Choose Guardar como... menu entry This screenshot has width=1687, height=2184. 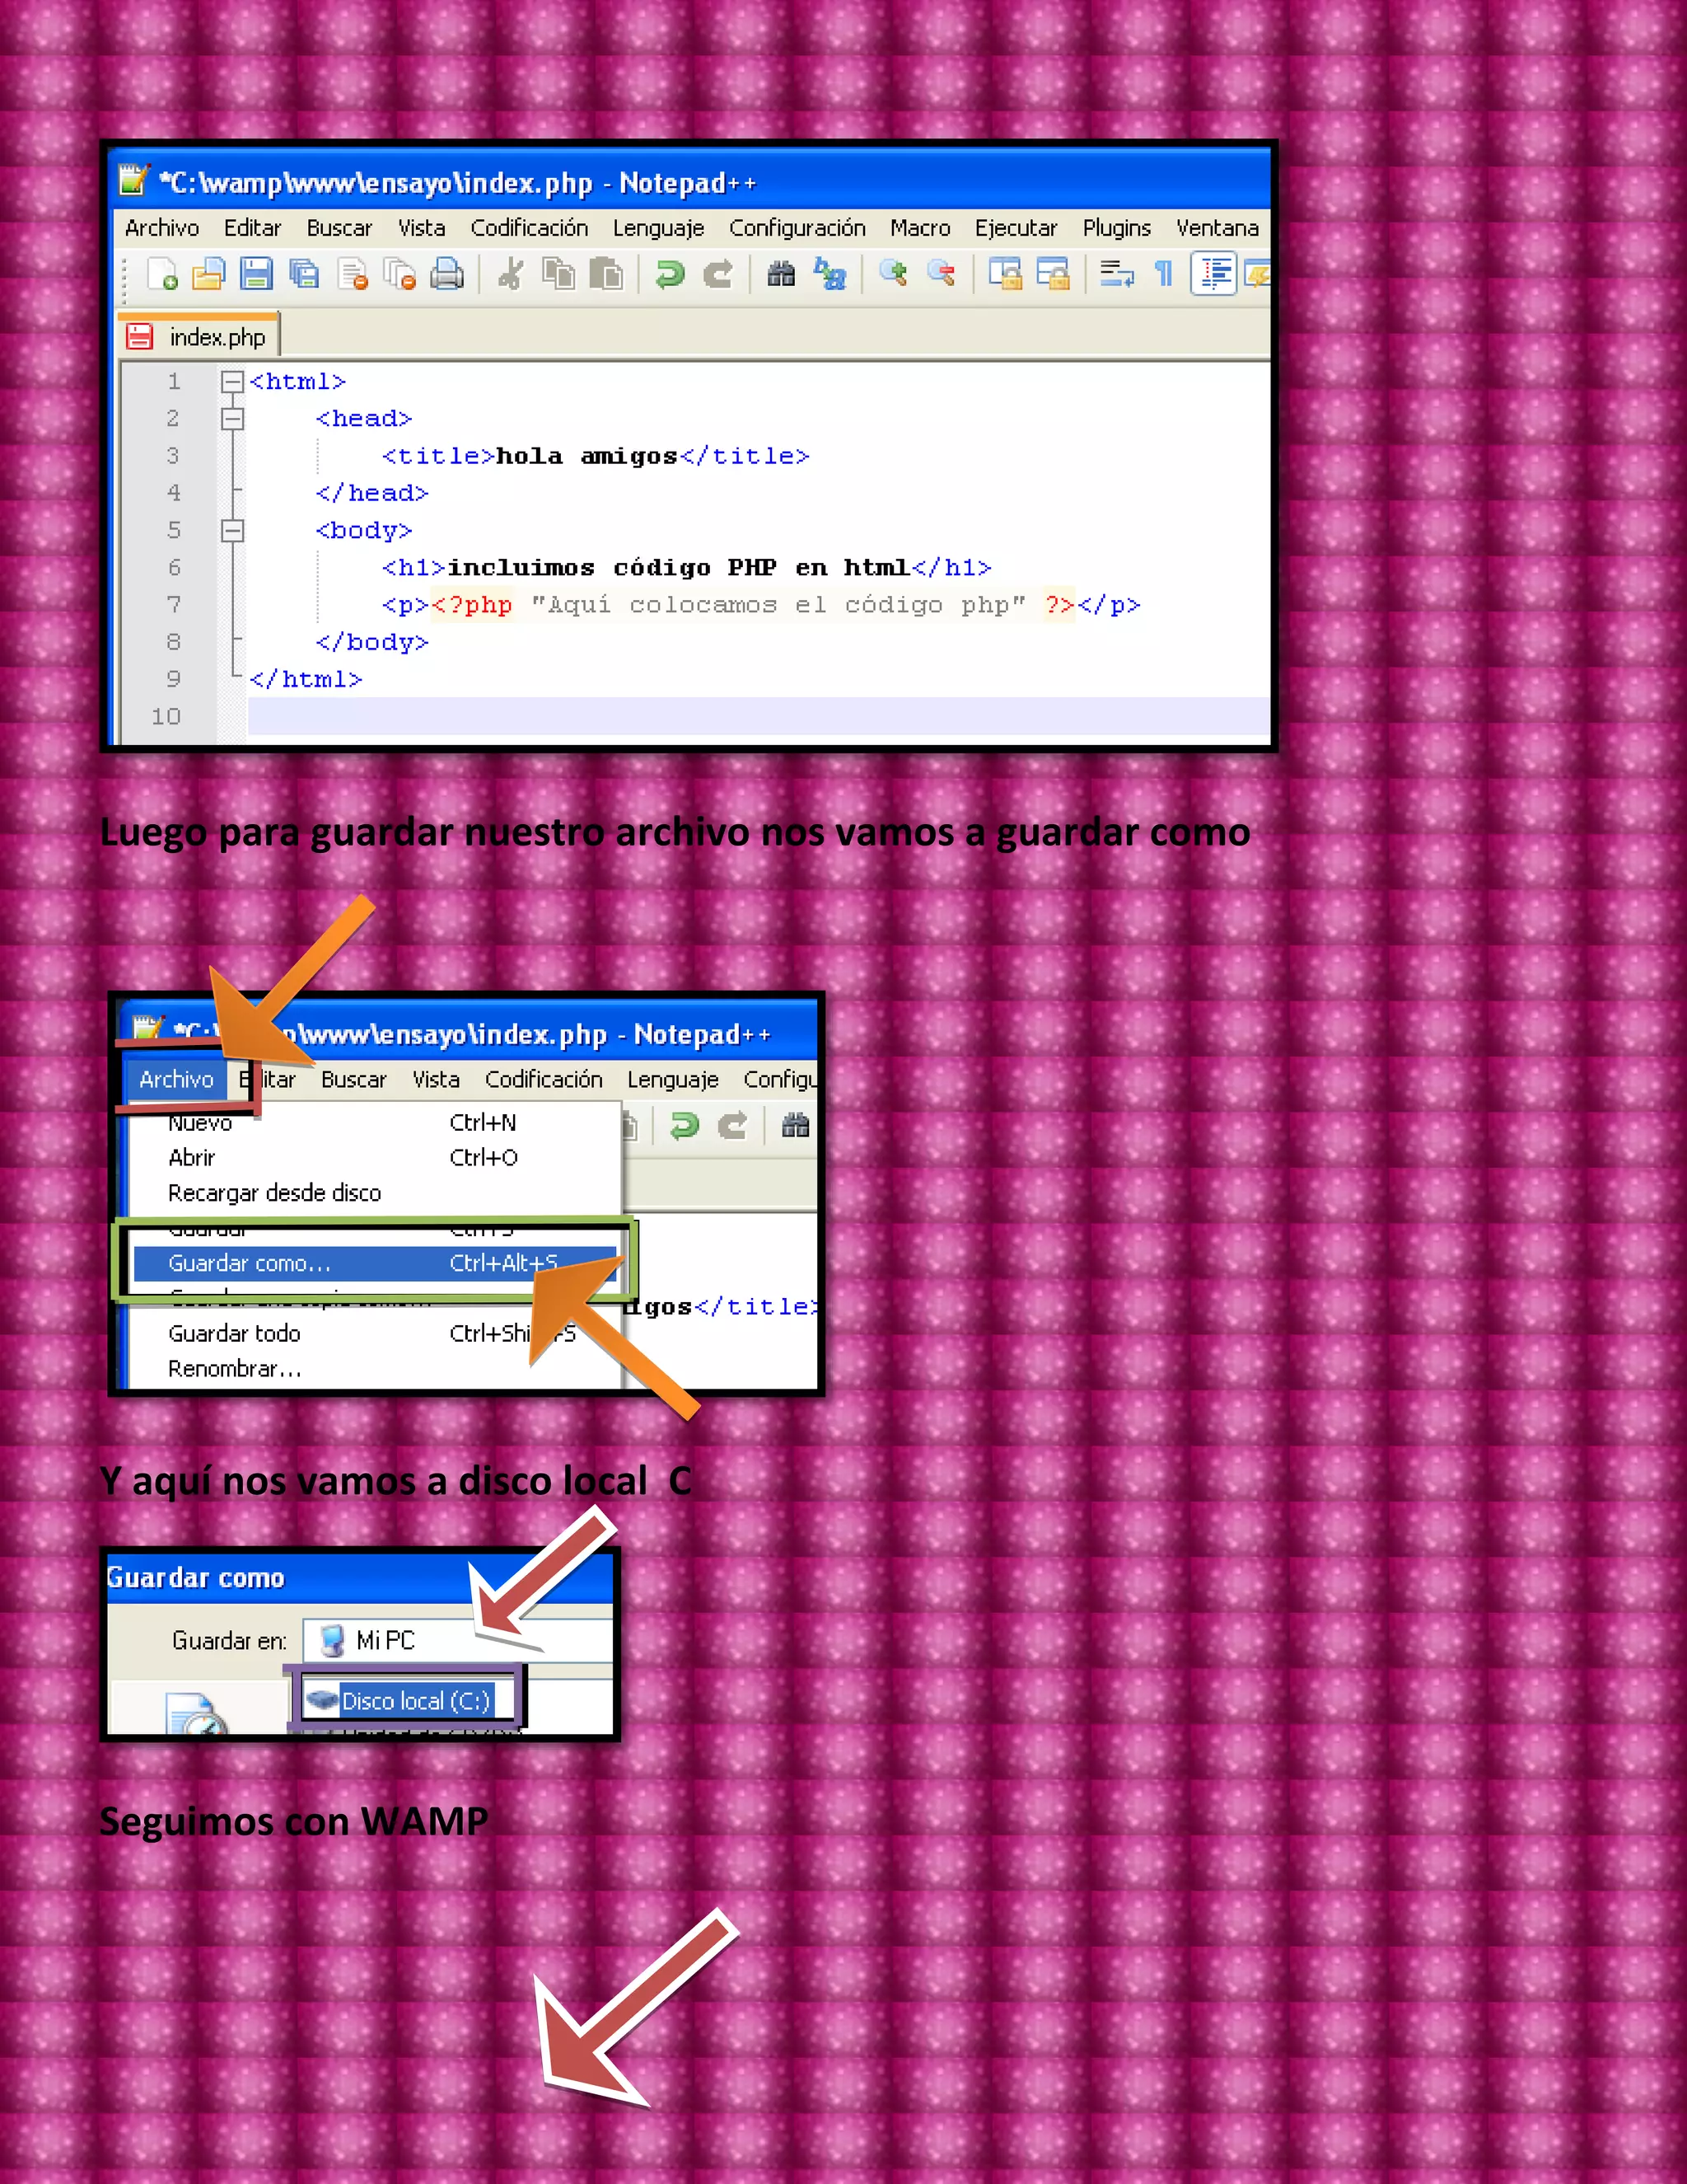coord(376,1263)
